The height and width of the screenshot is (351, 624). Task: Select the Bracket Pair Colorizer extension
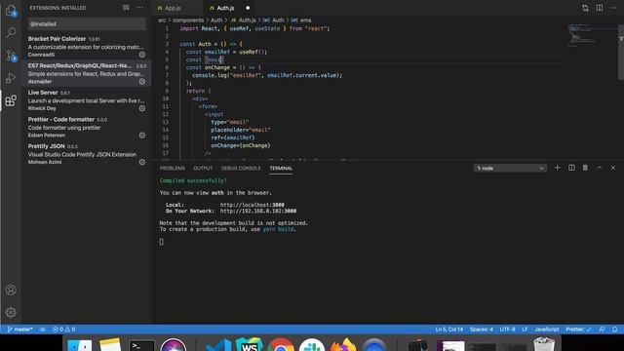[x=87, y=47]
